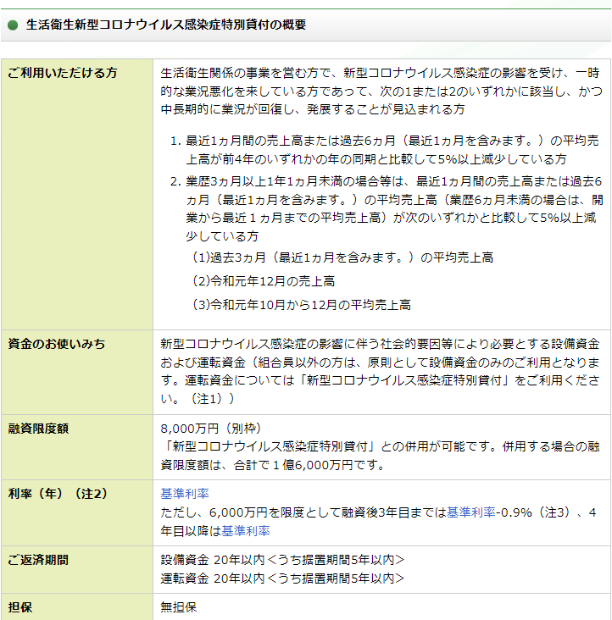
Task: Click the 無担保 cell text
Action: (x=179, y=607)
